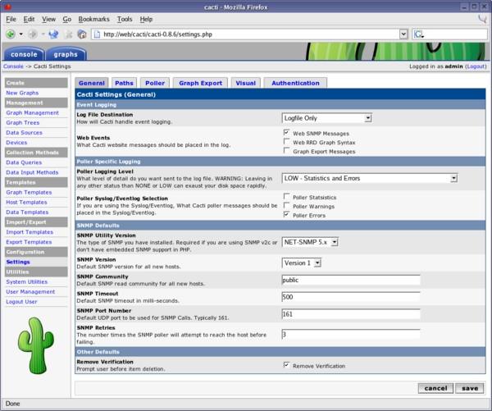Viewport: 492px width, 411px height.
Task: Click the SNMP Community input field
Action: click(x=351, y=280)
